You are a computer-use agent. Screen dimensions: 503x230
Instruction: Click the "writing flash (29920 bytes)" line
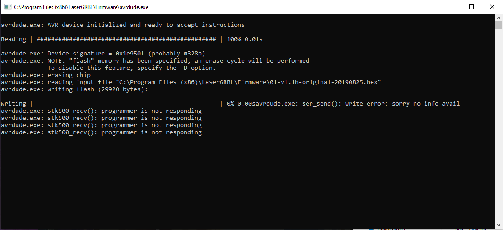click(x=98, y=89)
